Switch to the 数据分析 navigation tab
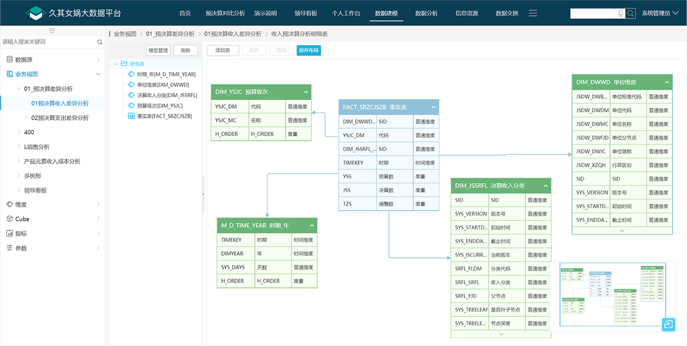Screen dimensions: 687x346 [x=426, y=13]
